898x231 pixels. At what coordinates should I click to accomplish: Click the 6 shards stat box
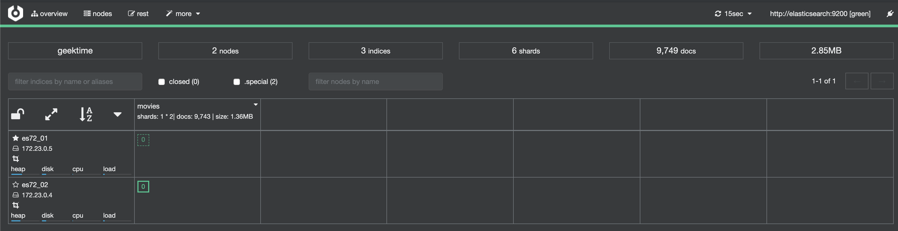coord(526,51)
